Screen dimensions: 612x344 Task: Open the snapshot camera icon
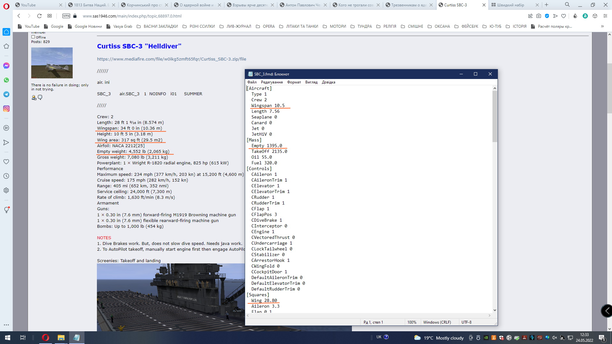538,16
